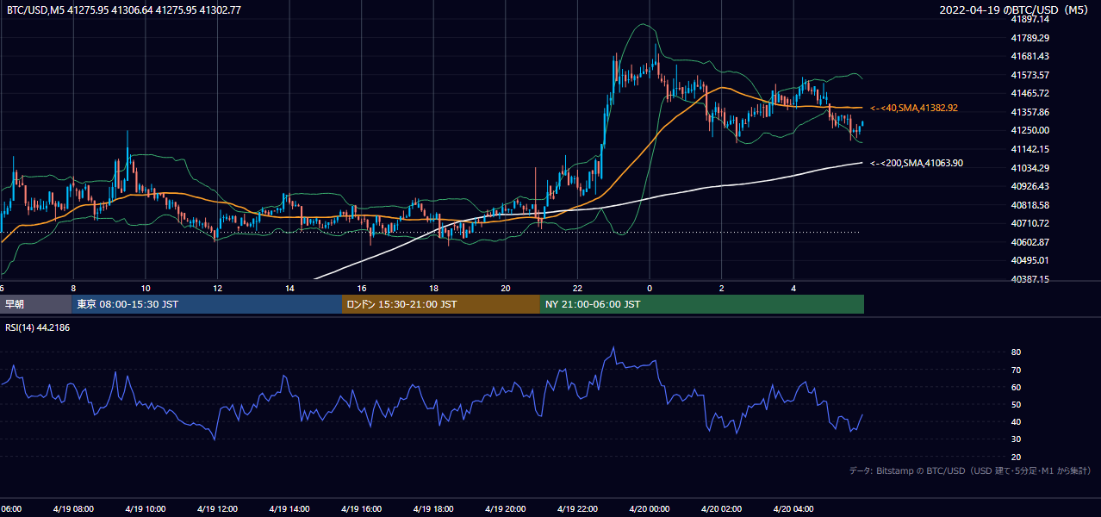Click the 4/20 04:00 time axis label
The width and height of the screenshot is (1101, 517).
coord(793,509)
